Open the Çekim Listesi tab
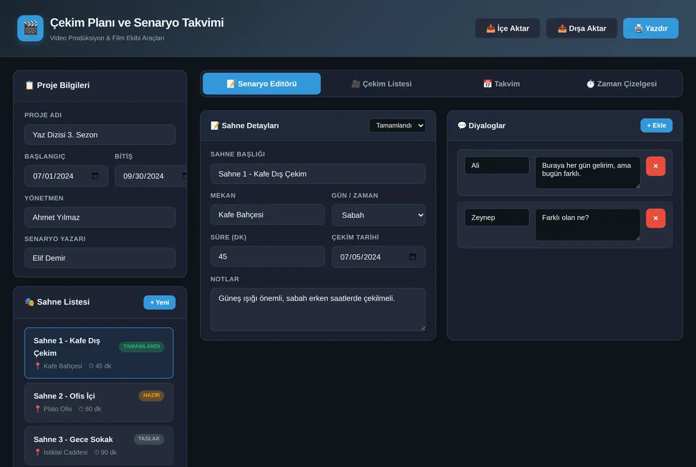This screenshot has width=696, height=467. pyautogui.click(x=381, y=83)
